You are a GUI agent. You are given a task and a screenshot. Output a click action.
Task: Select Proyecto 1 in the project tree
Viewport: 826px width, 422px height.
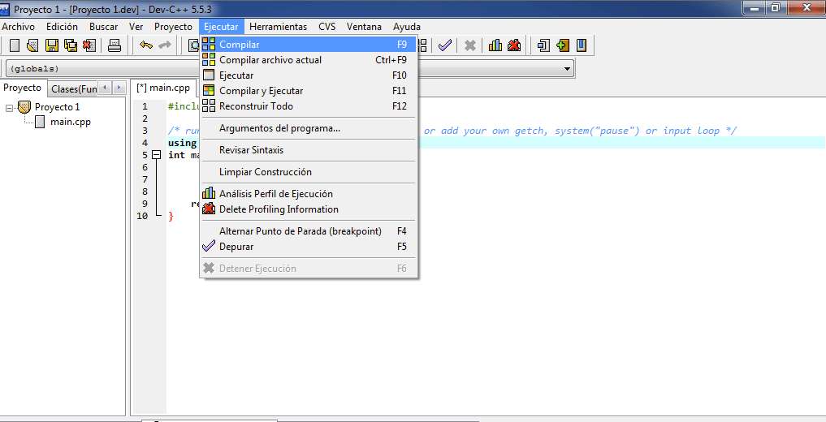[58, 107]
